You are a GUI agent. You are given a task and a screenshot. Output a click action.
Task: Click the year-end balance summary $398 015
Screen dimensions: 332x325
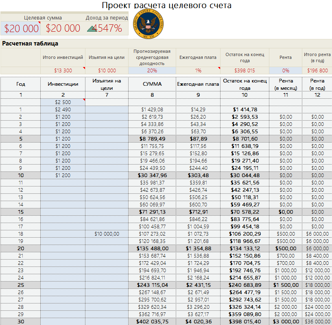(x=245, y=70)
